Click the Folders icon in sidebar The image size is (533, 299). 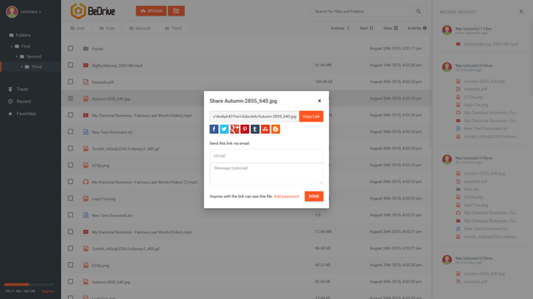pos(11,35)
